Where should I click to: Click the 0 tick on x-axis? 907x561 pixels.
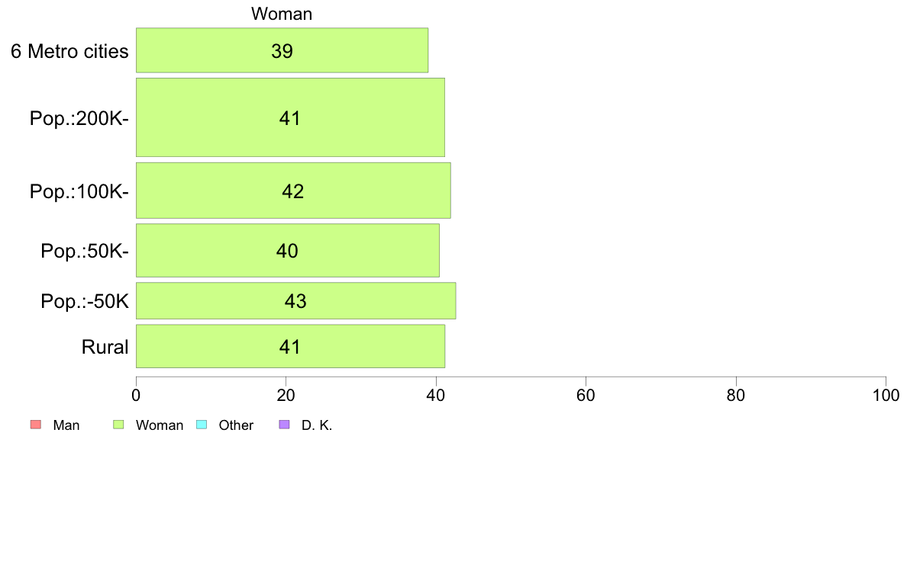(x=136, y=395)
